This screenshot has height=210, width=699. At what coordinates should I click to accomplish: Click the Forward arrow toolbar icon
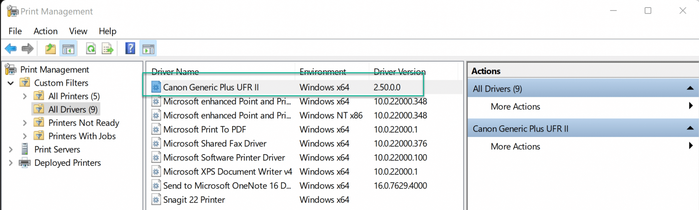click(28, 49)
